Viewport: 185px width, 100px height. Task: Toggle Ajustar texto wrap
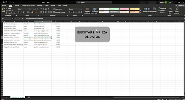[57, 9]
